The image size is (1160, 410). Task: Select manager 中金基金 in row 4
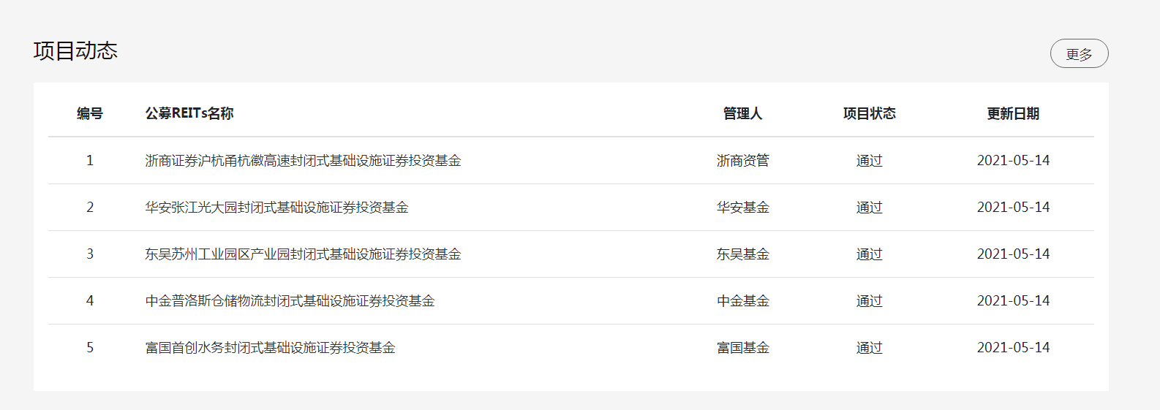(x=742, y=301)
